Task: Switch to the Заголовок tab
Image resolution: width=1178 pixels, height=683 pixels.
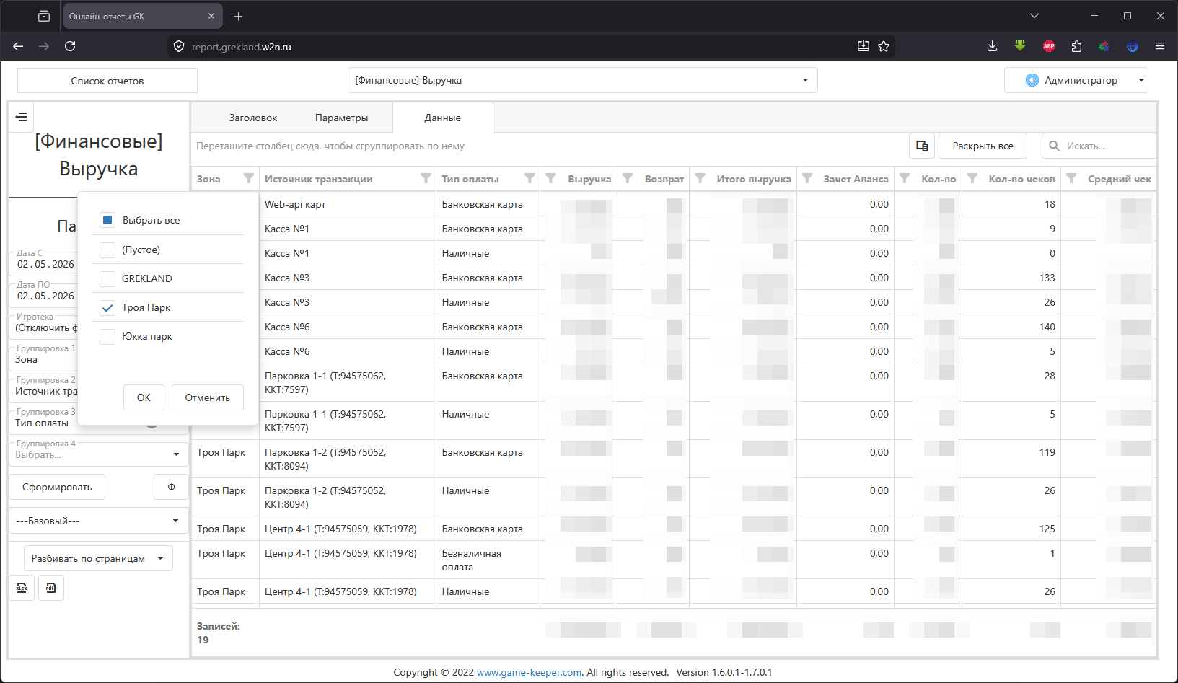Action: tap(253, 118)
